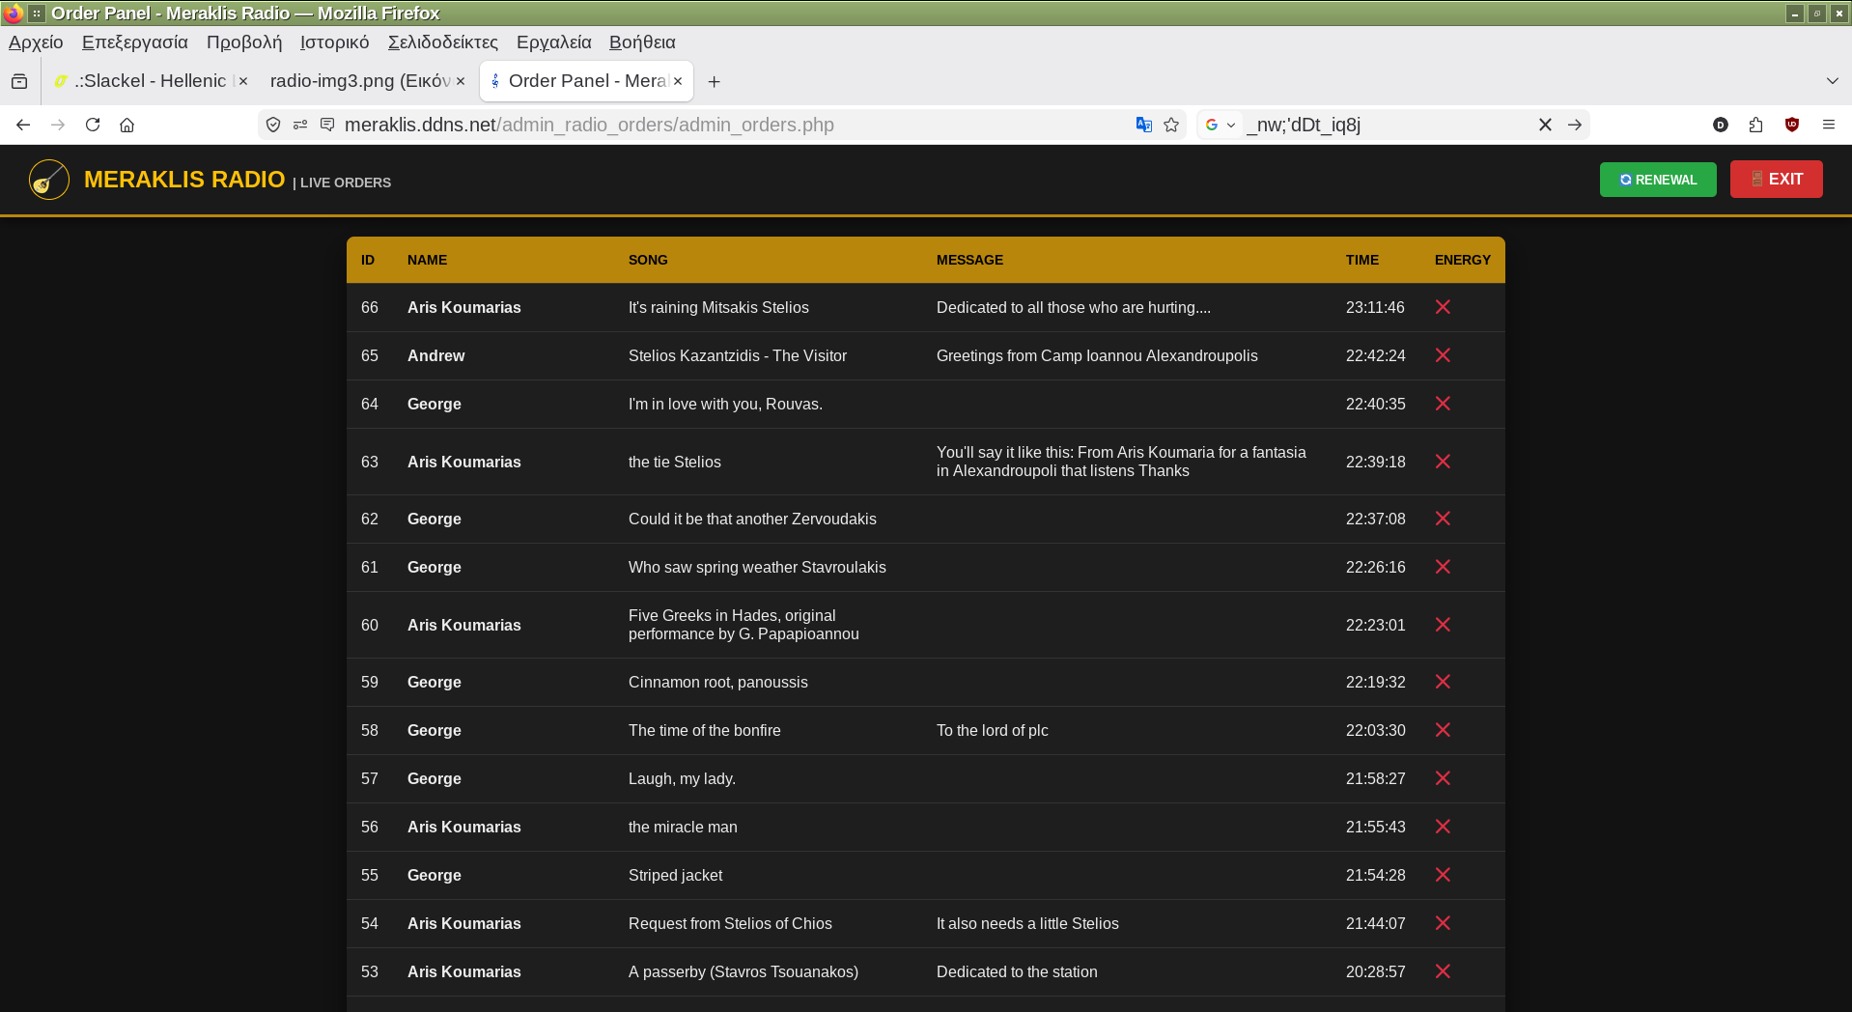Open the Σελιδοδείκτες menu
This screenshot has width=1852, height=1012.
coord(442,42)
